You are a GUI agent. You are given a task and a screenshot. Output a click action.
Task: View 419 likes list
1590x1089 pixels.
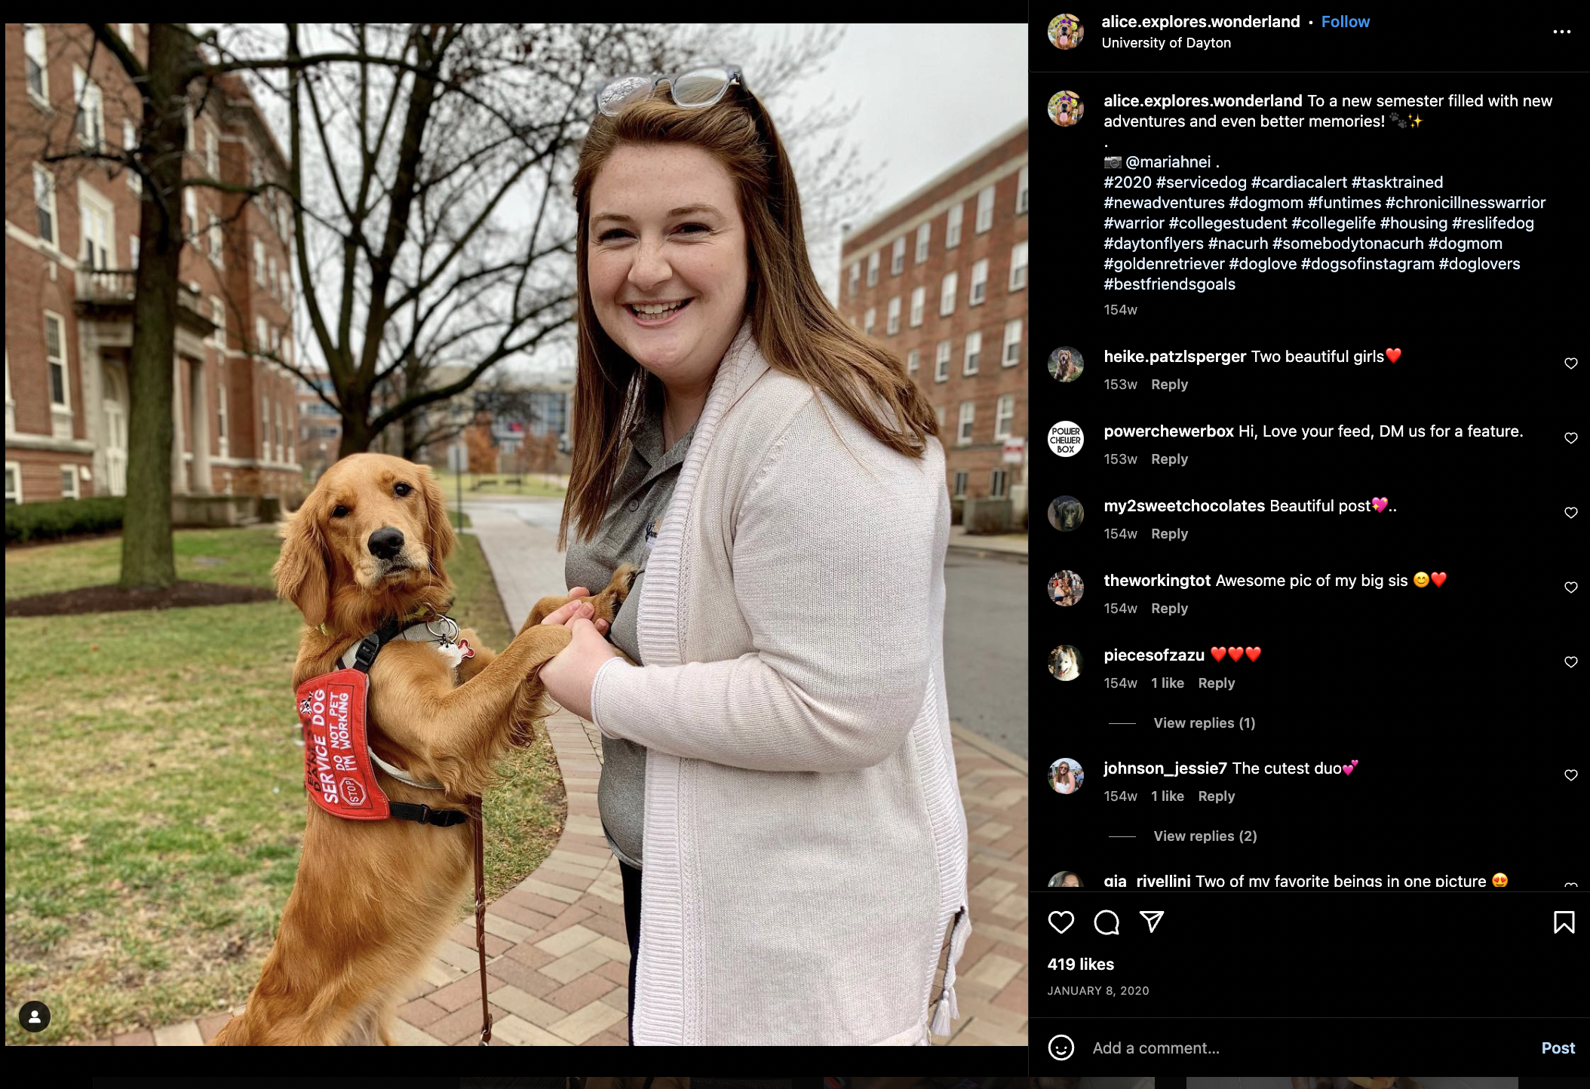pyautogui.click(x=1080, y=964)
